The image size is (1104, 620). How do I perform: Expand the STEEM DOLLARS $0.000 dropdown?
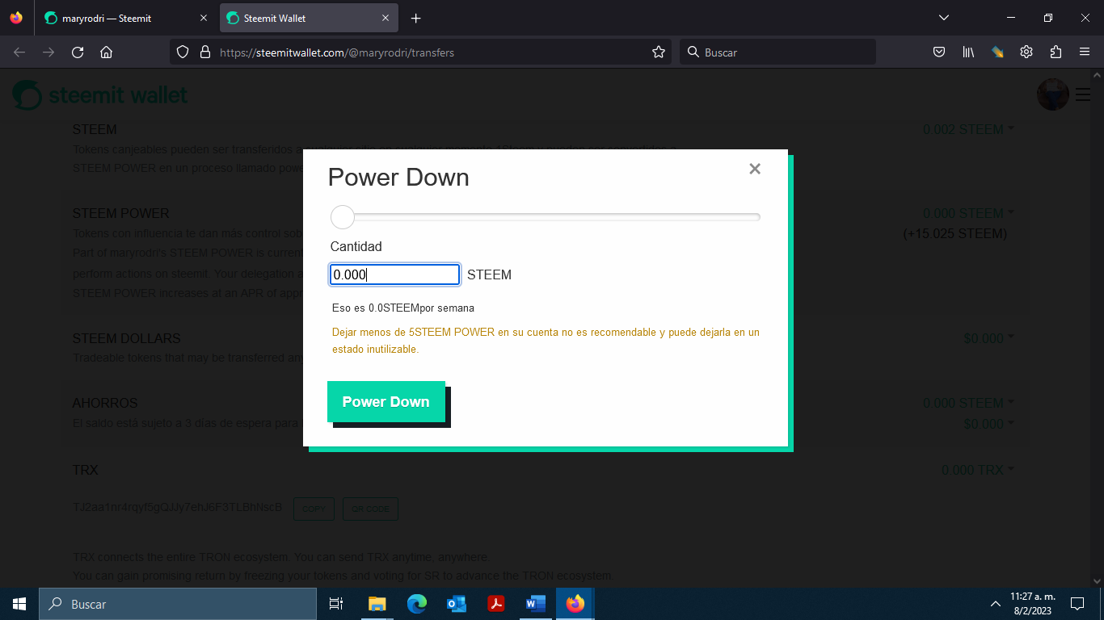[988, 338]
